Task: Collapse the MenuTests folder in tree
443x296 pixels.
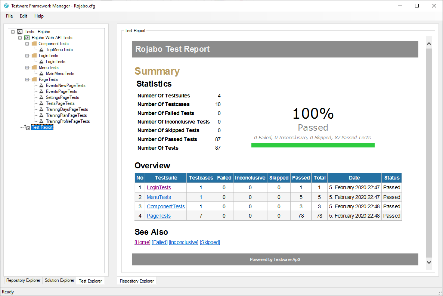Action: (27, 68)
